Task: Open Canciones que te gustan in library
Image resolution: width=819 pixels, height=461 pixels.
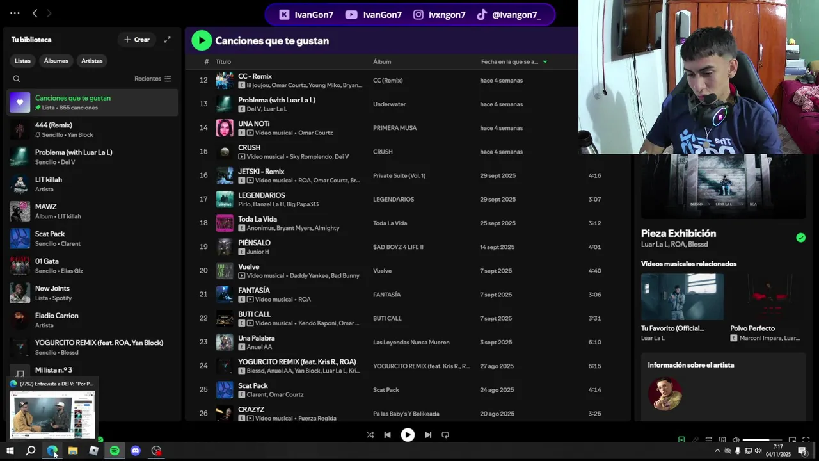Action: pos(92,102)
